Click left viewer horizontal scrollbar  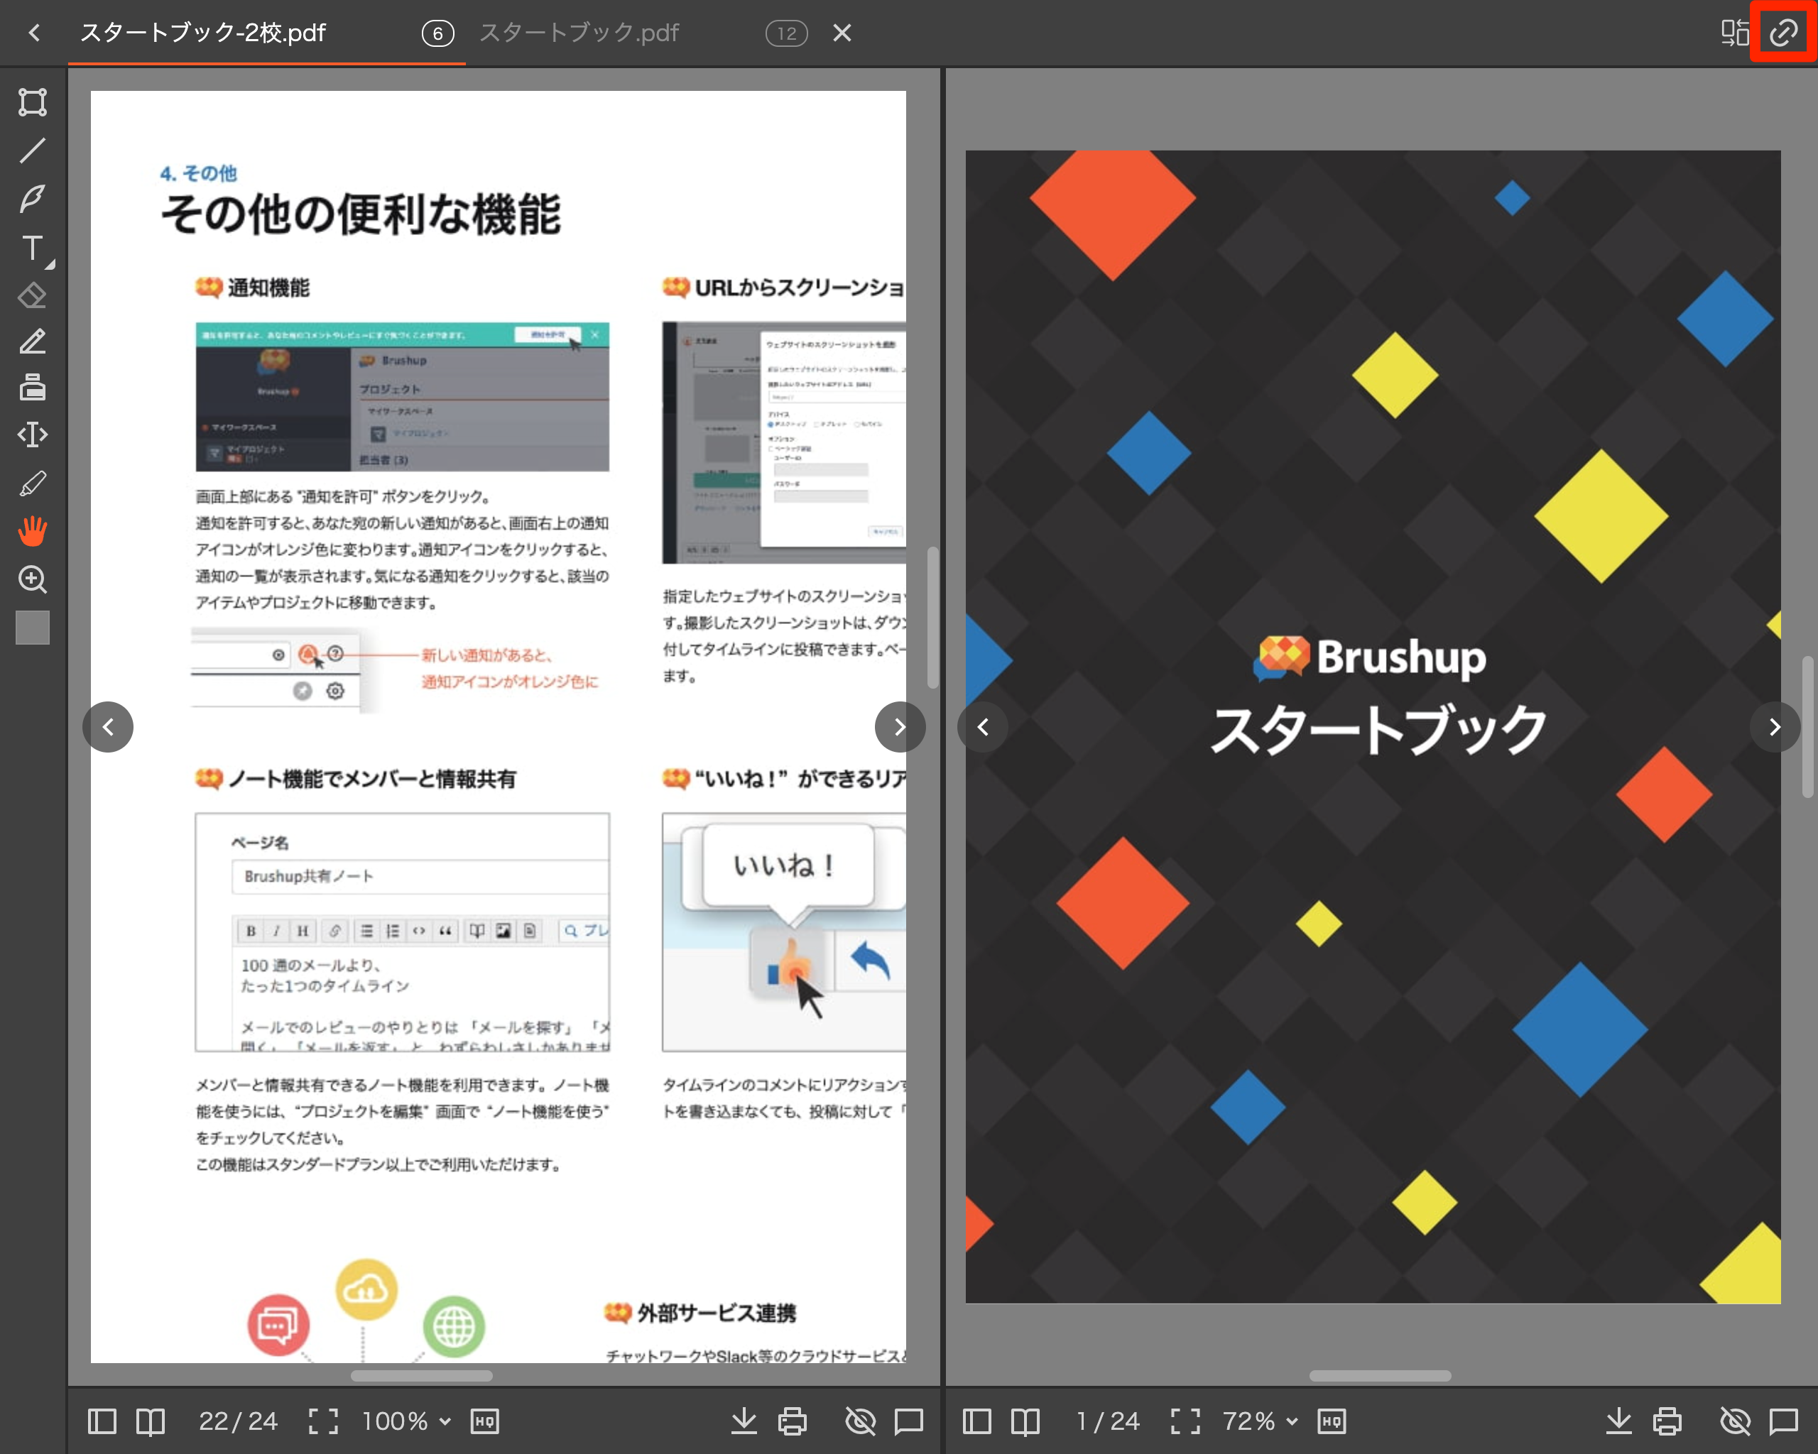[x=422, y=1376]
